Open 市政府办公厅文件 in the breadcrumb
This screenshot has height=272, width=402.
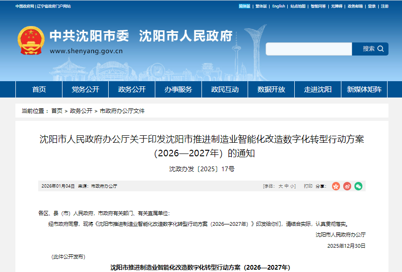pos(122,111)
